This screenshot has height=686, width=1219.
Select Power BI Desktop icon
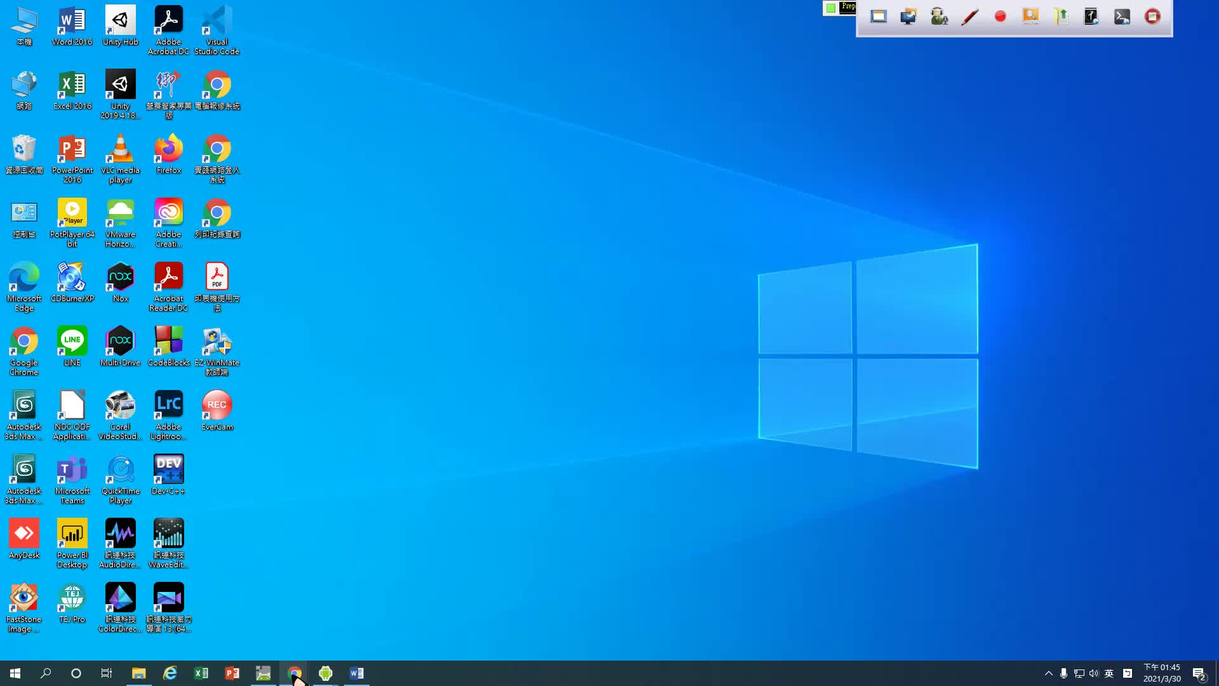72,544
